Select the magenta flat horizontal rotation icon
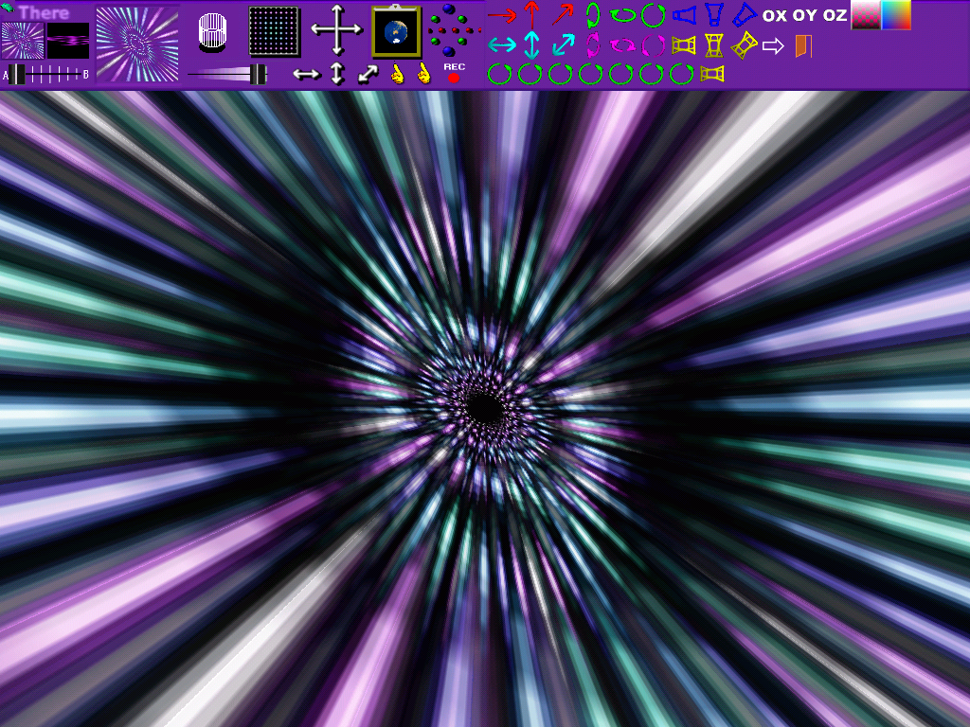 622,45
